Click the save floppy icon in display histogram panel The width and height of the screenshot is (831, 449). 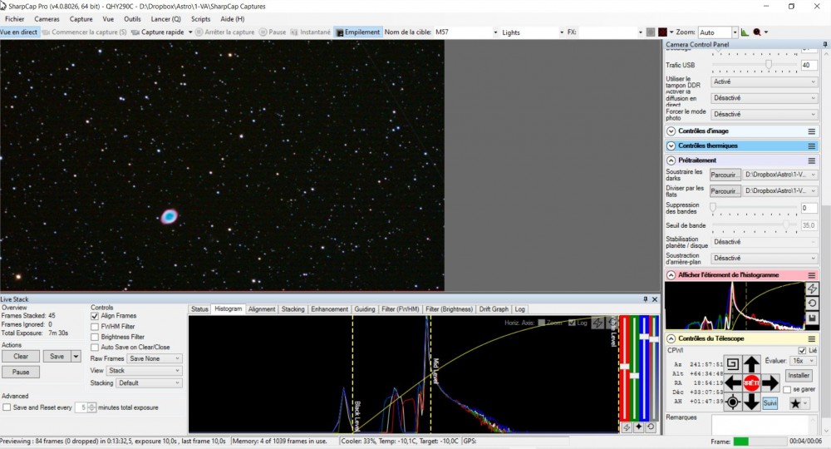(812, 318)
